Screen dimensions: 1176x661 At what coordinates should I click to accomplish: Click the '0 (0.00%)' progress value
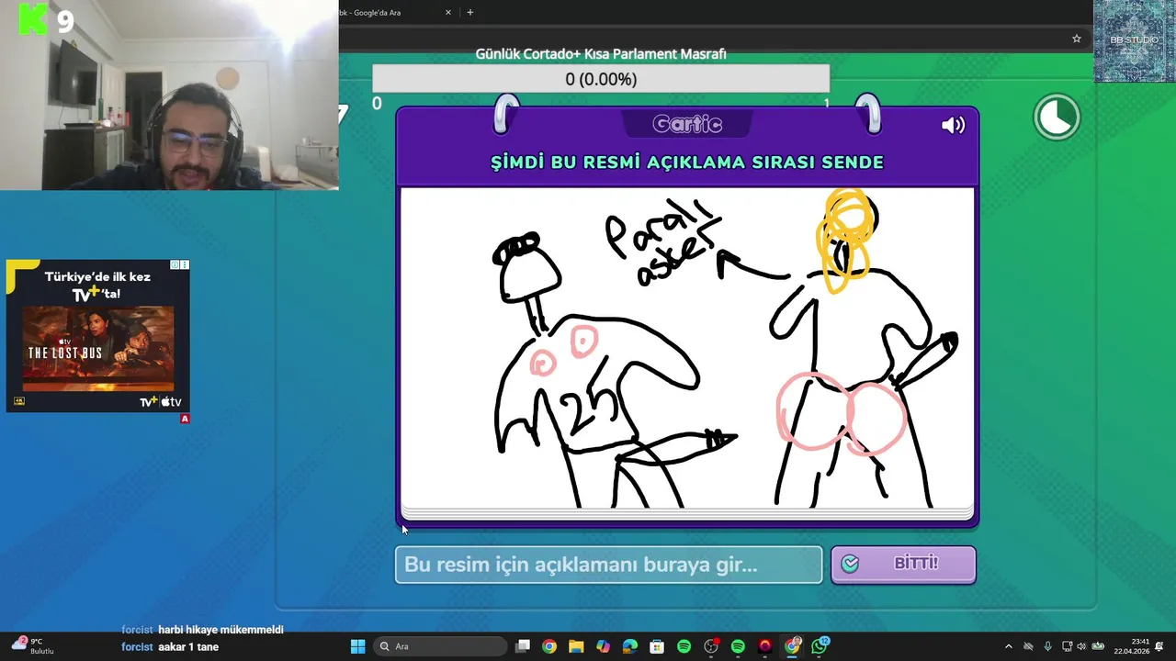[x=601, y=80]
